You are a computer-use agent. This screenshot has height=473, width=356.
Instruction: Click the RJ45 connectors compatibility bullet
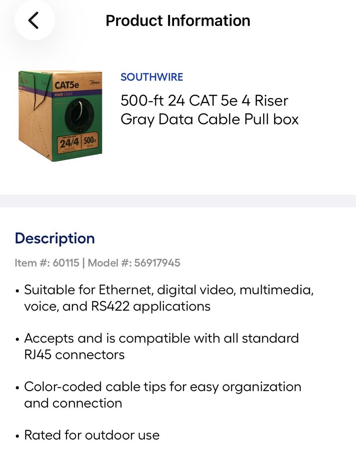(x=161, y=346)
